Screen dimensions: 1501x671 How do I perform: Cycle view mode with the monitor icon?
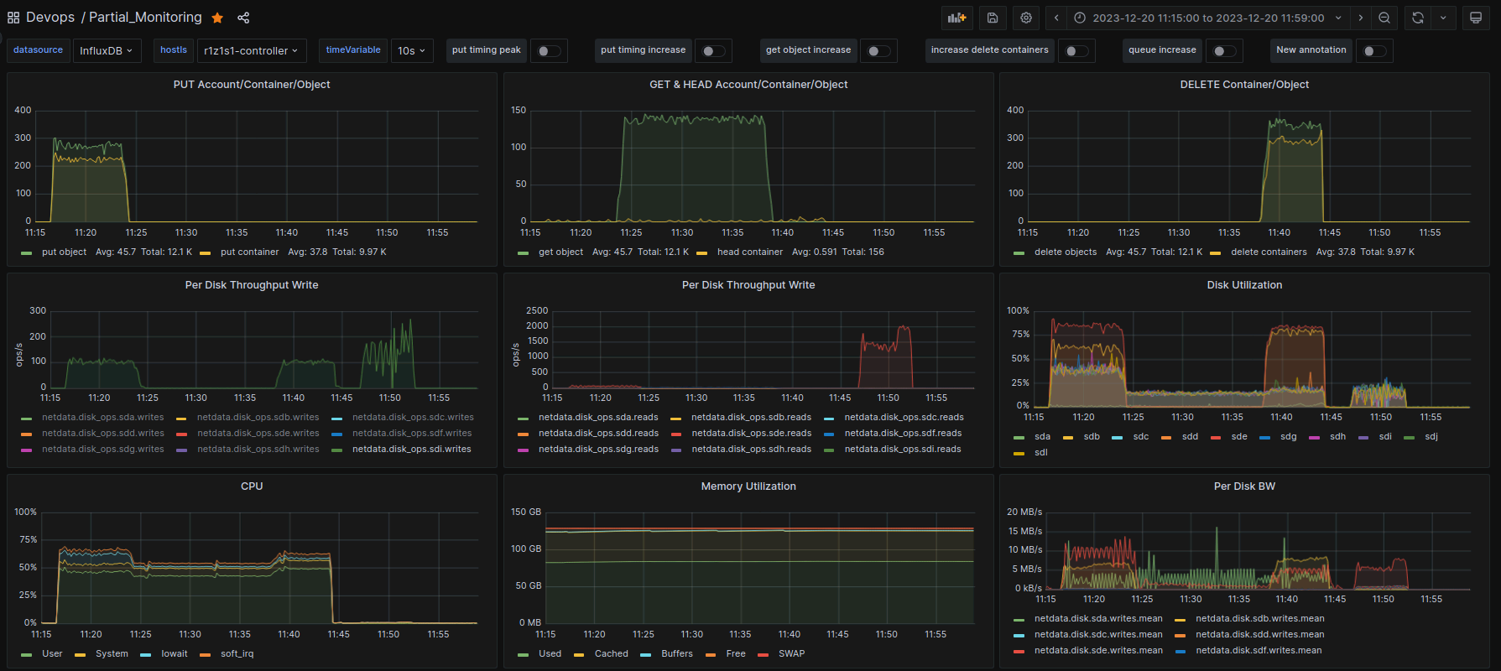point(1476,18)
